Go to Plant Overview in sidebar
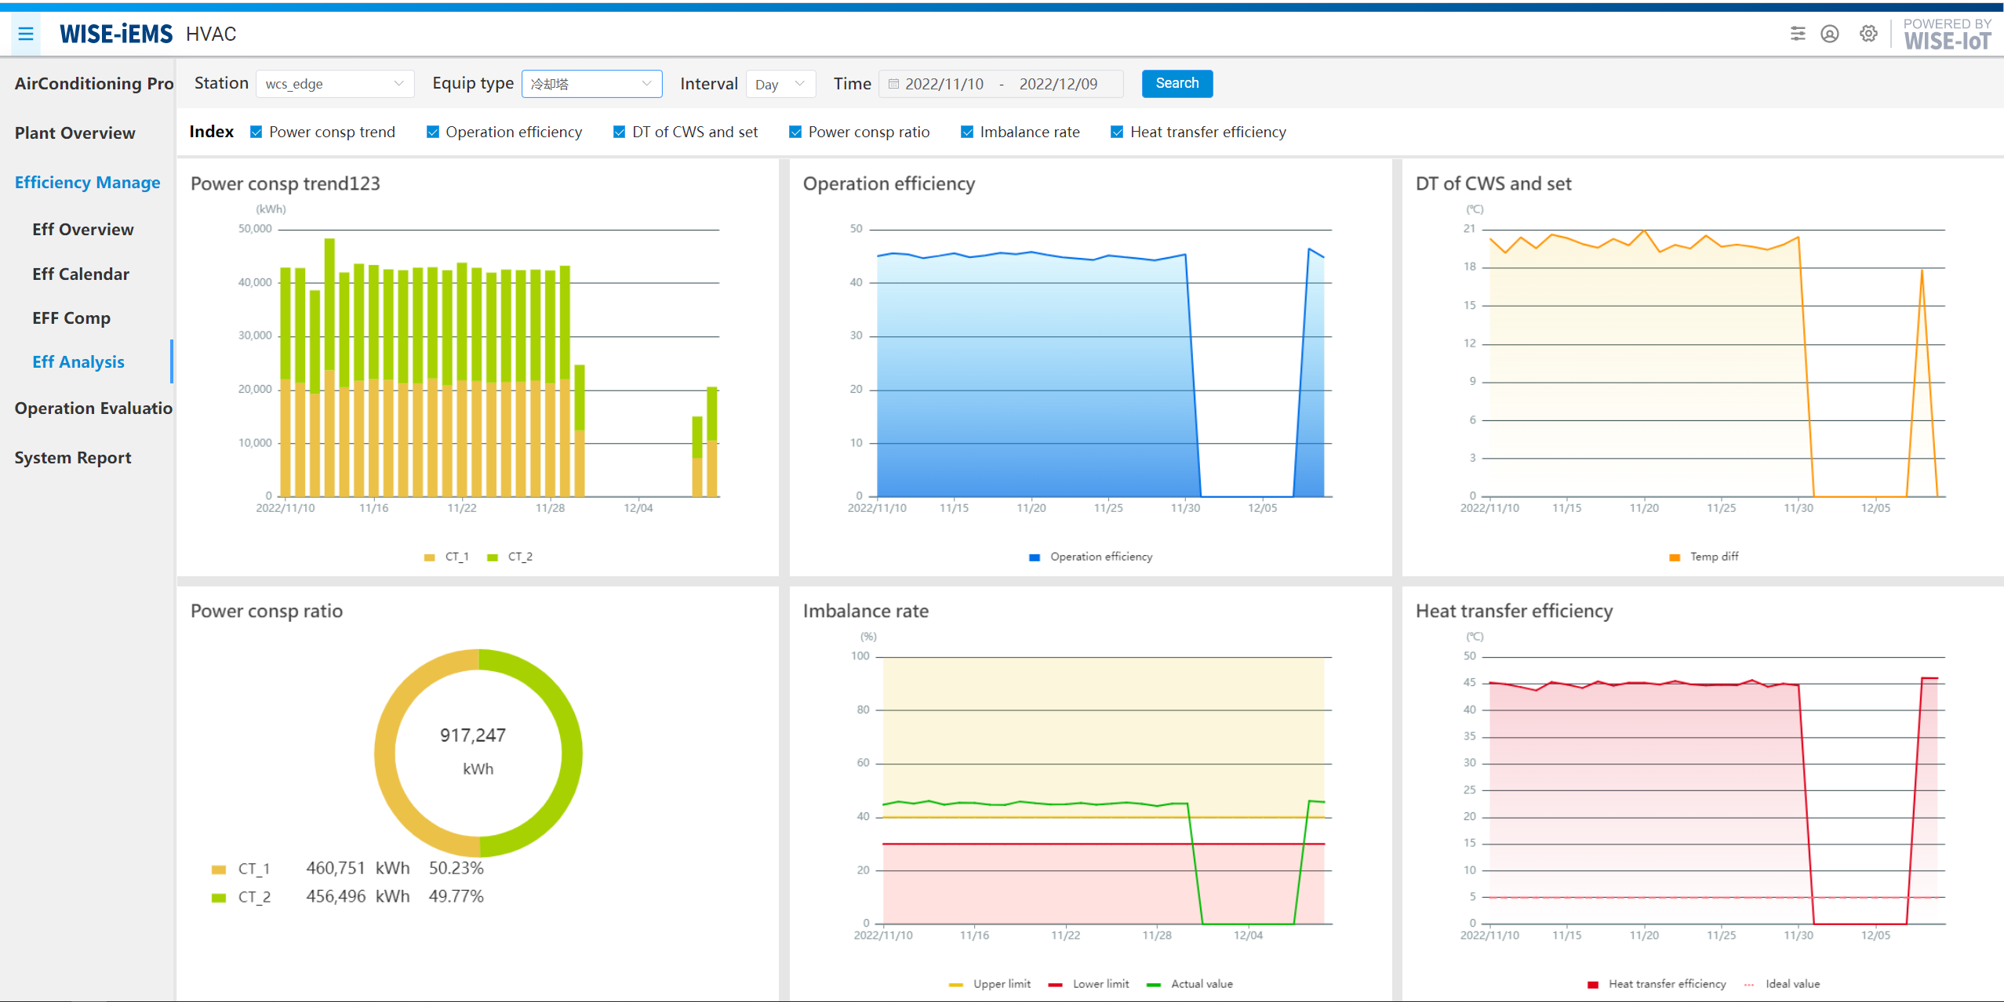 point(75,133)
